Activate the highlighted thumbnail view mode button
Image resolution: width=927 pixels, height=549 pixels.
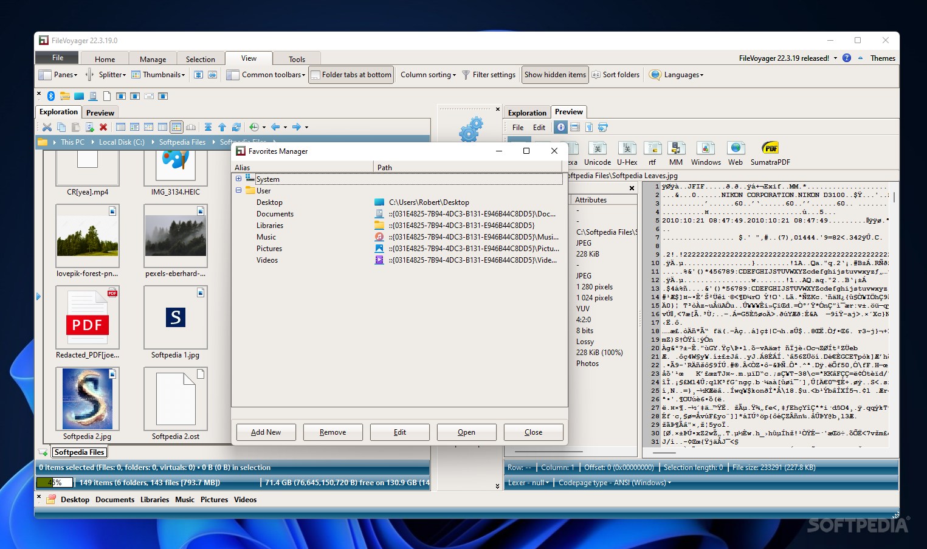(x=176, y=127)
